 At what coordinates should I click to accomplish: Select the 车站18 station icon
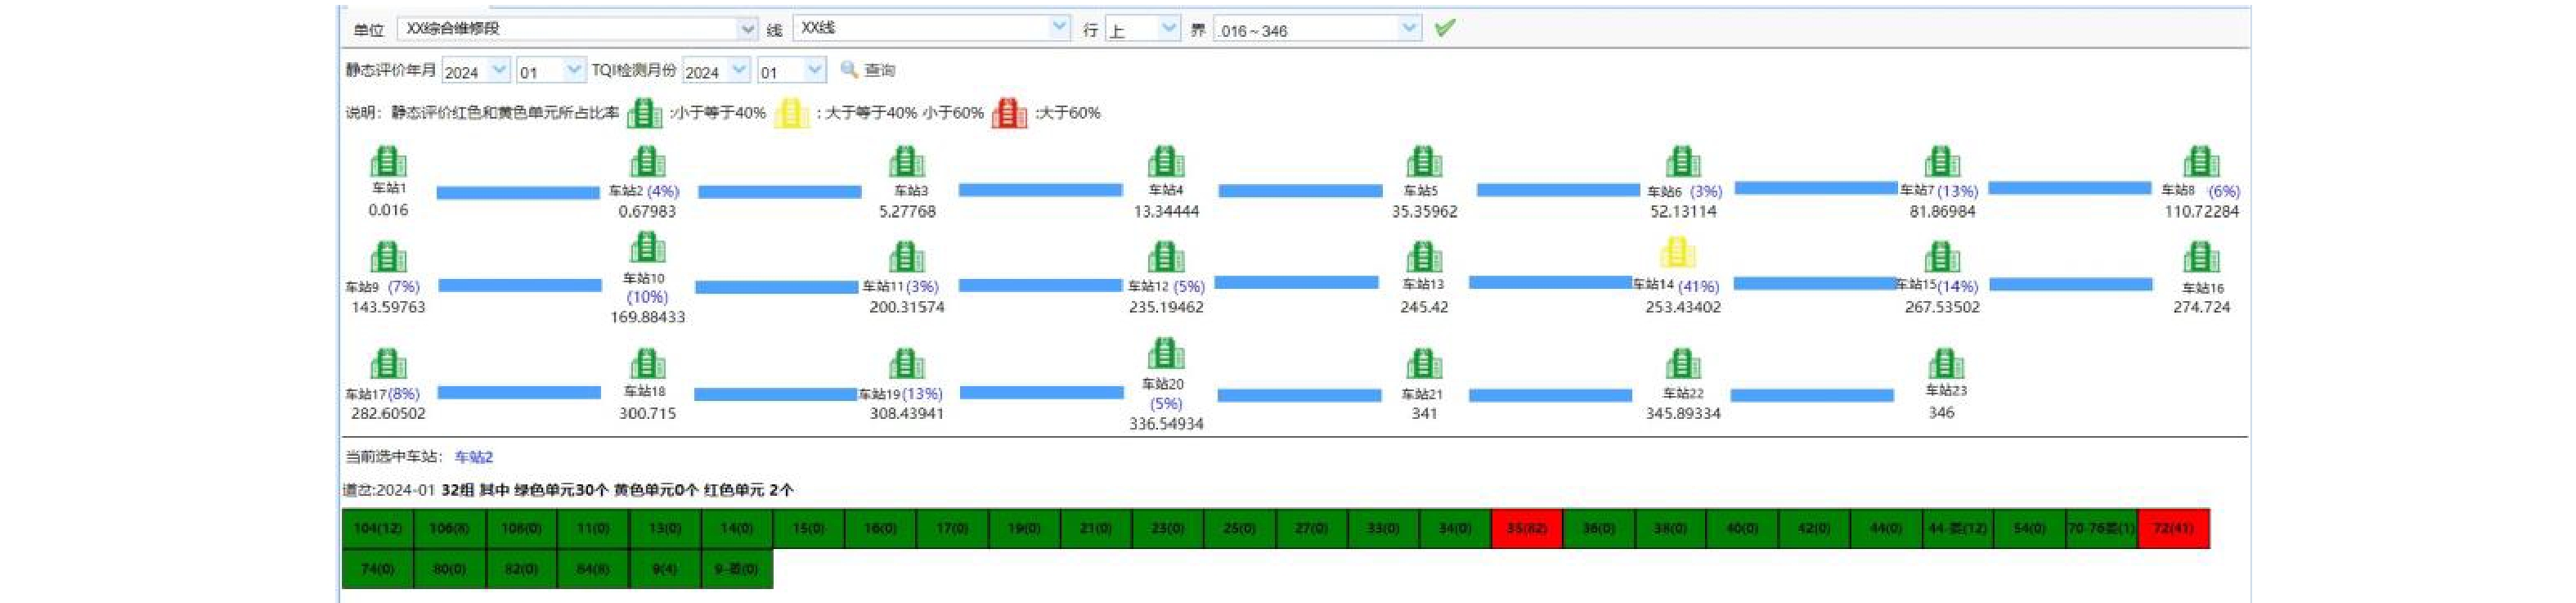click(x=647, y=363)
